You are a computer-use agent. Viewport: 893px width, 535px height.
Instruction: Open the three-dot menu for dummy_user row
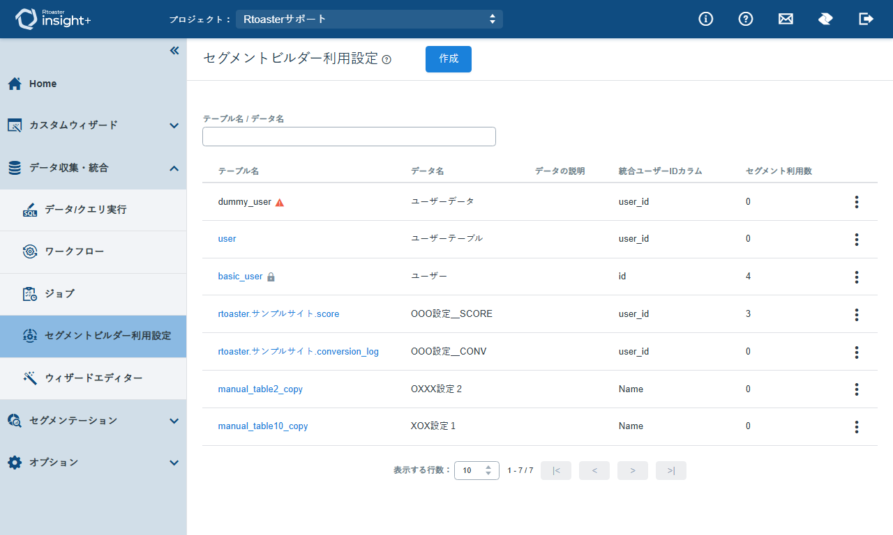click(856, 202)
